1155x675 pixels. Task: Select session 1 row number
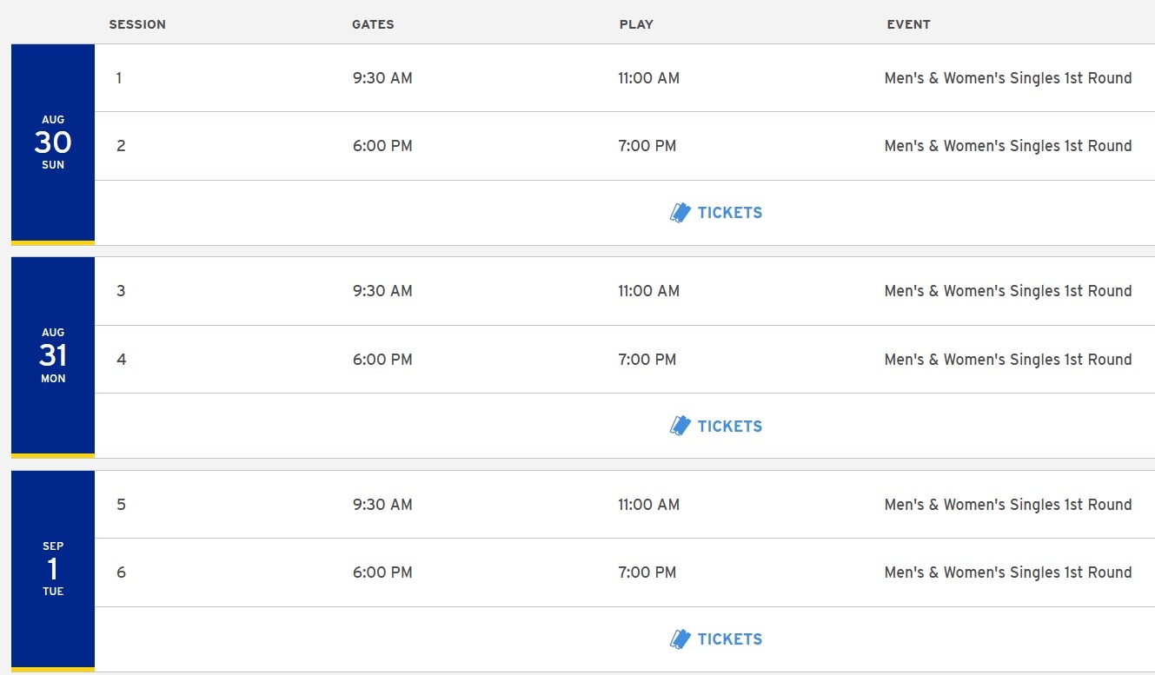pyautogui.click(x=119, y=78)
